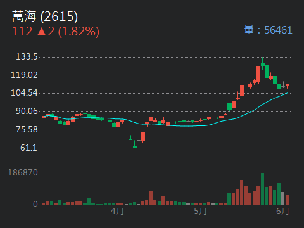Click the 75.58 price axis label
The width and height of the screenshot is (304, 228).
pos(27,129)
